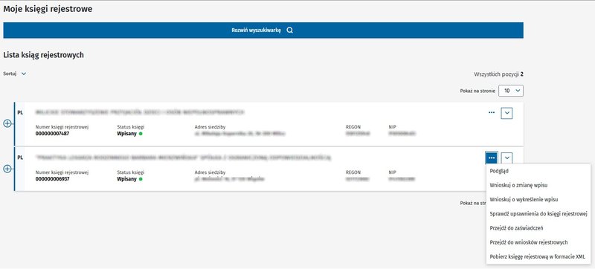Open the Sortuj sorting dropdown
This screenshot has height=269, width=595.
(15, 74)
